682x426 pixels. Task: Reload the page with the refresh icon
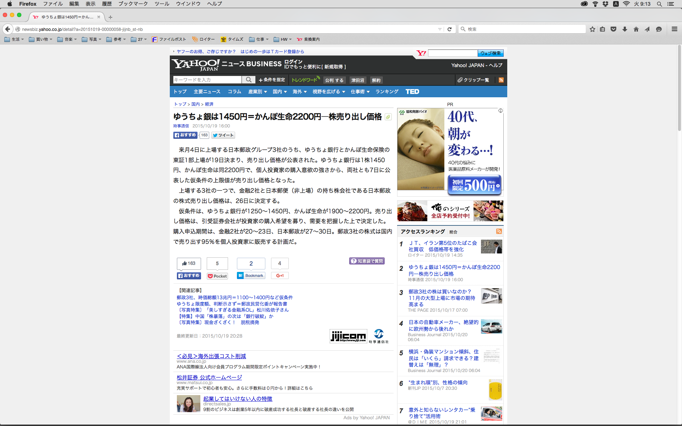point(449,29)
